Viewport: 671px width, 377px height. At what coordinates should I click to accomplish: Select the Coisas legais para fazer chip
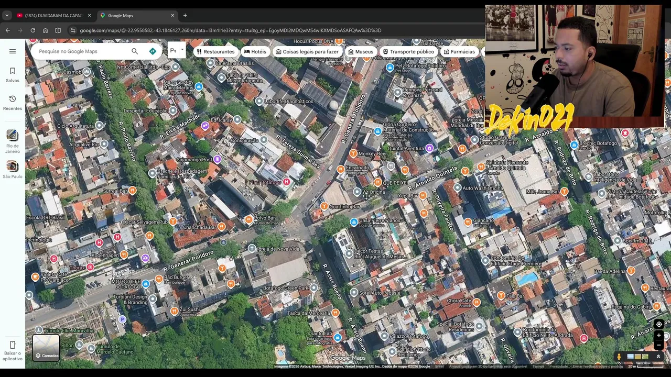click(x=307, y=52)
